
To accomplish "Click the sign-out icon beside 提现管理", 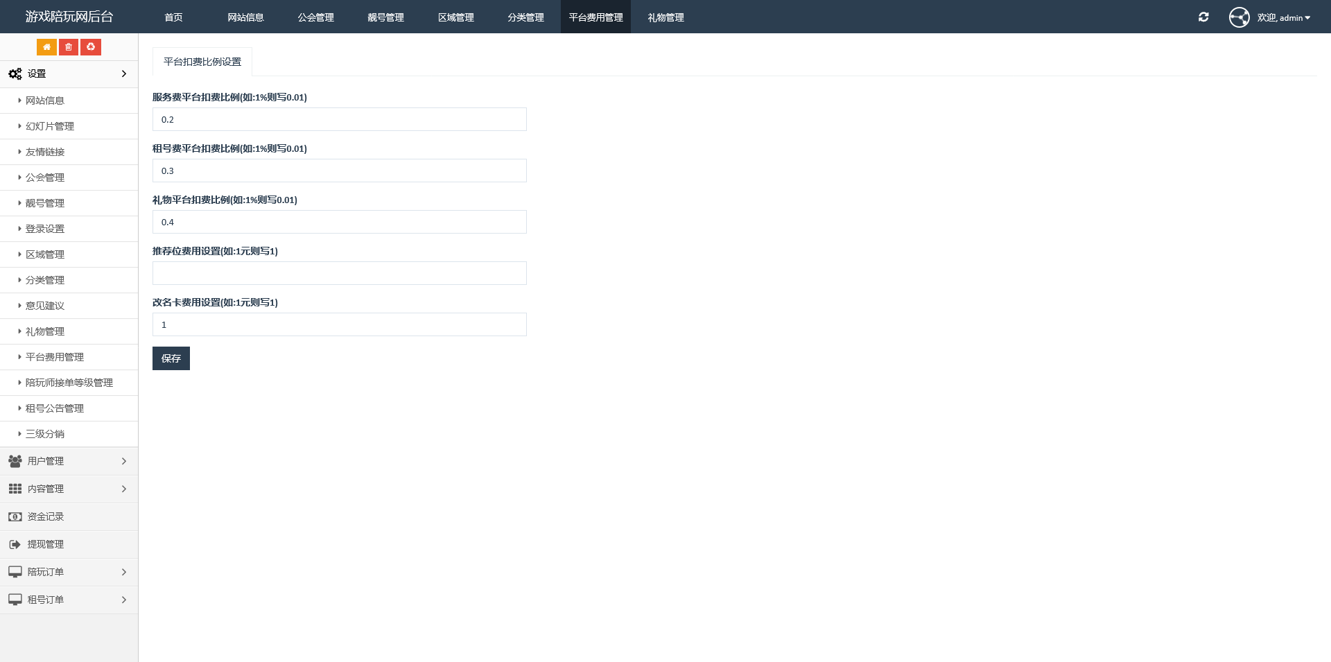I will [15, 544].
